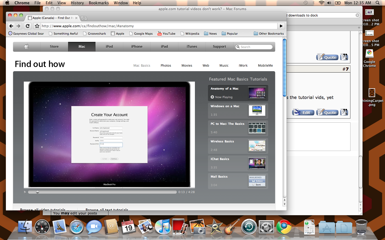Open the History menu
385x240 pixels.
77,3
